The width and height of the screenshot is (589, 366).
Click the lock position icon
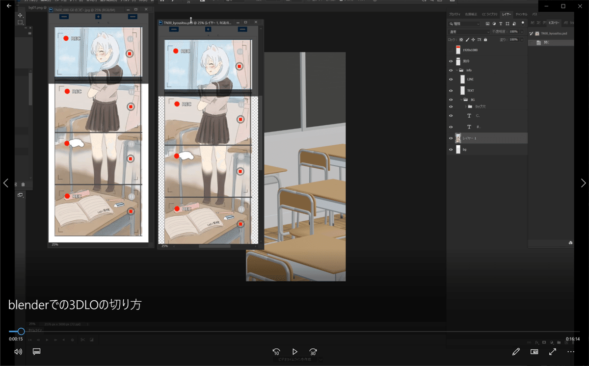click(x=473, y=39)
